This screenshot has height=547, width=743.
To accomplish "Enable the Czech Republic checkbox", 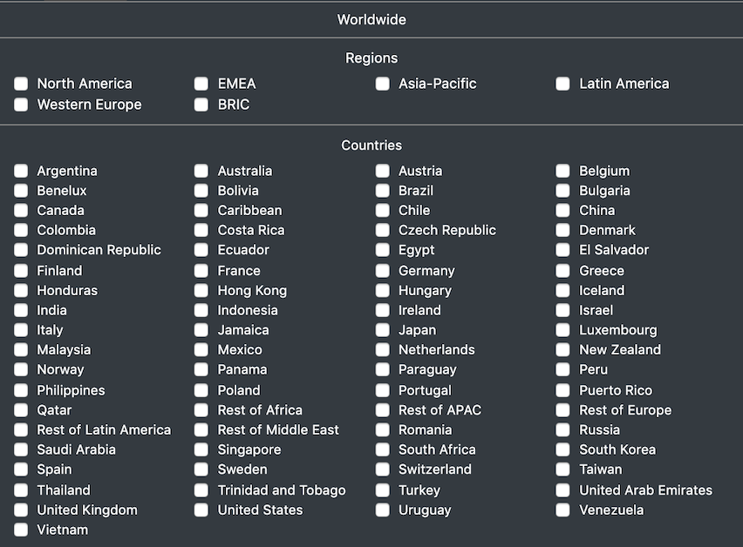I will click(x=382, y=230).
